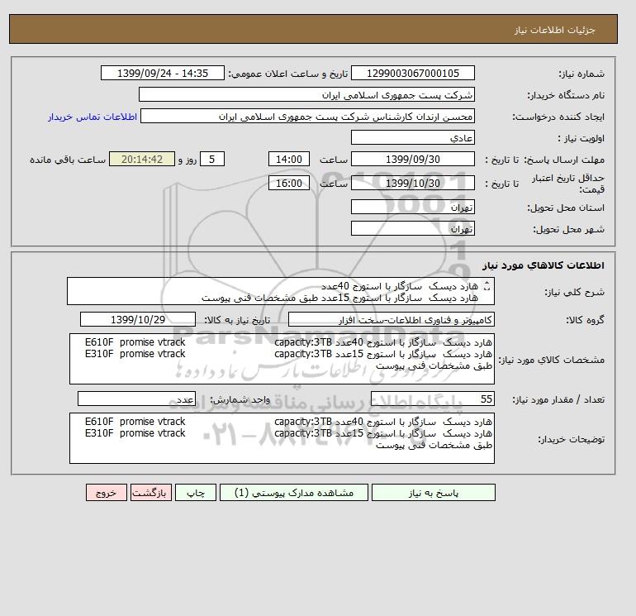Click the announcement date field 1399/09/24 - 14:35

click(x=162, y=73)
